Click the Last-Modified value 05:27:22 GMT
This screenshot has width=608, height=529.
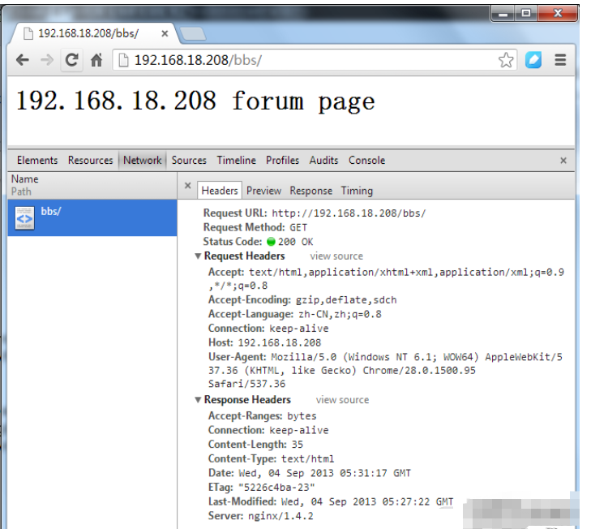click(417, 502)
